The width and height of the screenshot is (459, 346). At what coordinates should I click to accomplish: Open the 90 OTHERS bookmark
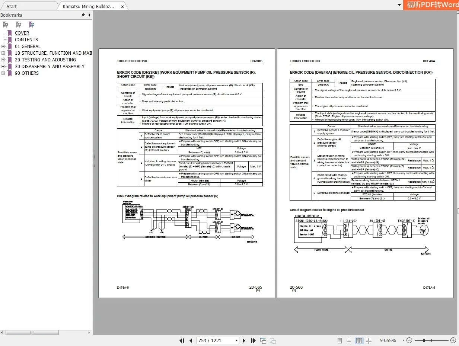pos(27,73)
